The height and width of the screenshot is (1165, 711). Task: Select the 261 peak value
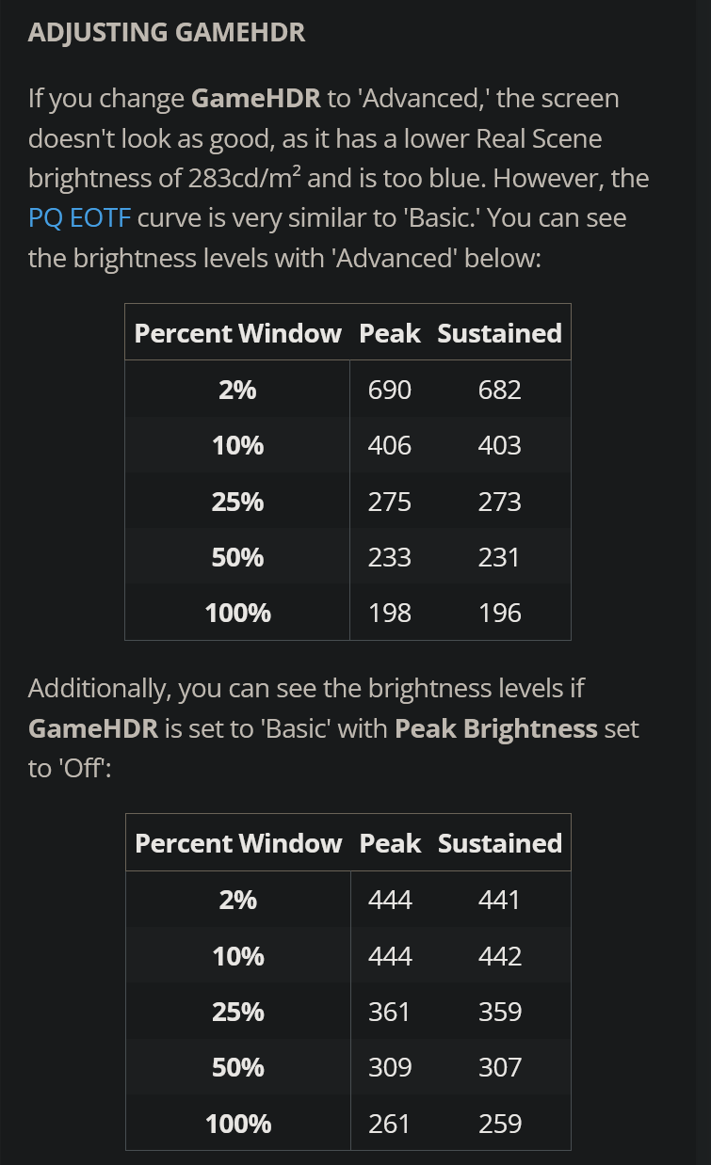390,1124
